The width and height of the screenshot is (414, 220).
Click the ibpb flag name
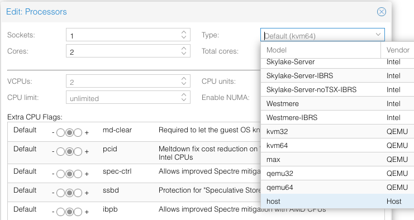click(110, 209)
